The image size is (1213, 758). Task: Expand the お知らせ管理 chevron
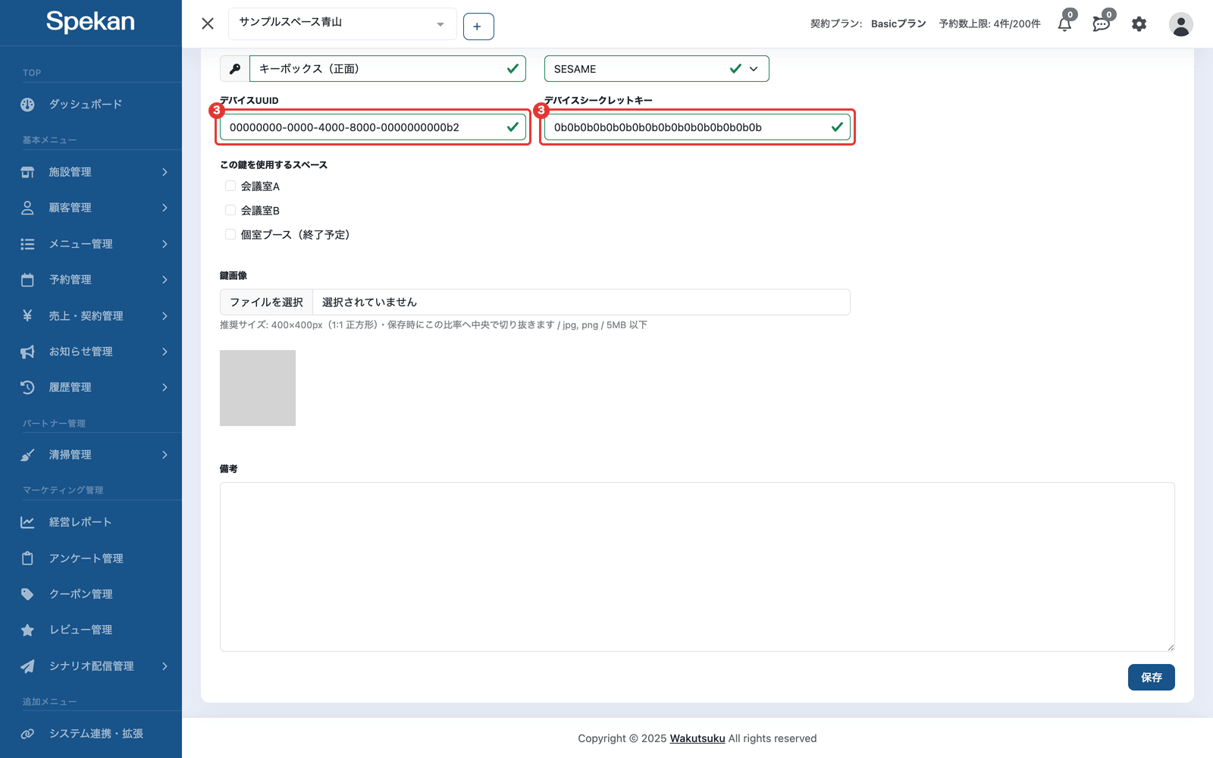point(165,352)
